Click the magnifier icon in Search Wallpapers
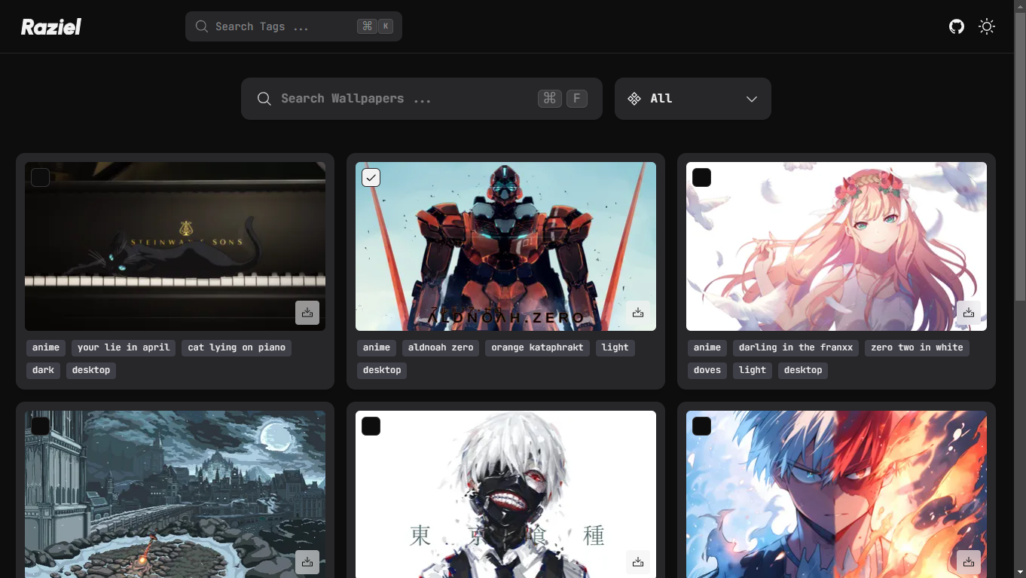Screen dimensions: 1026x578 click(264, 99)
